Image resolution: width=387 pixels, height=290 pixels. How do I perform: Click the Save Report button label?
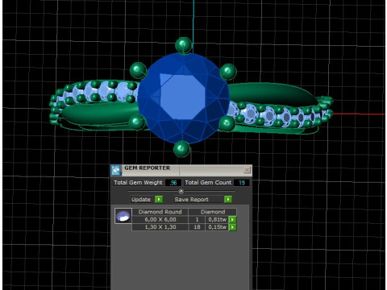(x=191, y=199)
